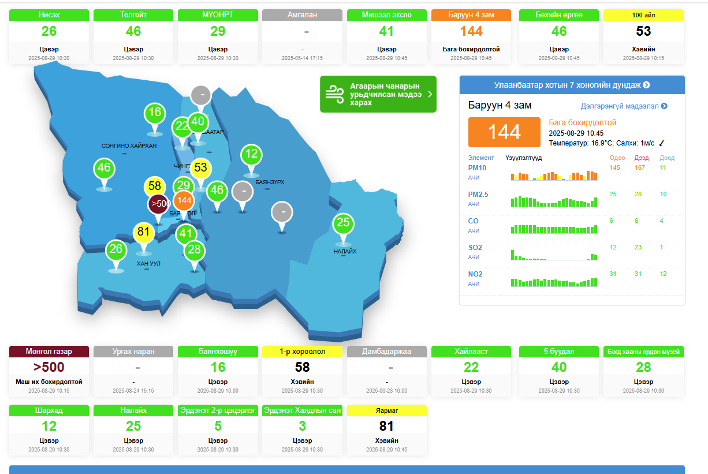
Task: Click the green 16 map marker
Action: (154, 113)
